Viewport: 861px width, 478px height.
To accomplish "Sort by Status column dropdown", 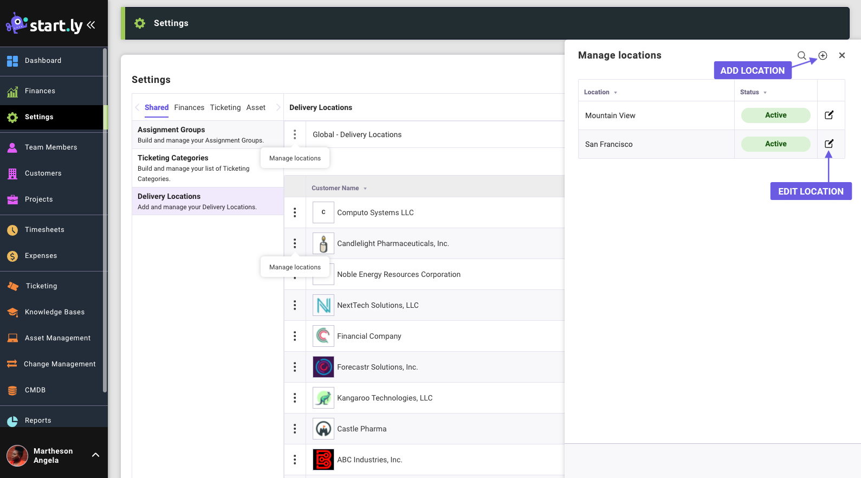I will [x=753, y=92].
